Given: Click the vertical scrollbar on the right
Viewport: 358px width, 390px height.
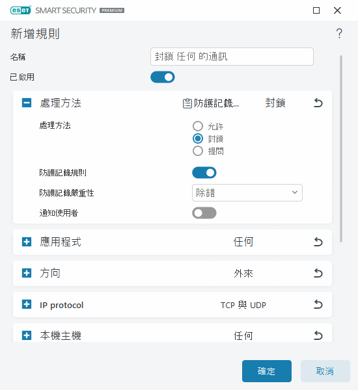Looking at the screenshot, I should (341, 149).
